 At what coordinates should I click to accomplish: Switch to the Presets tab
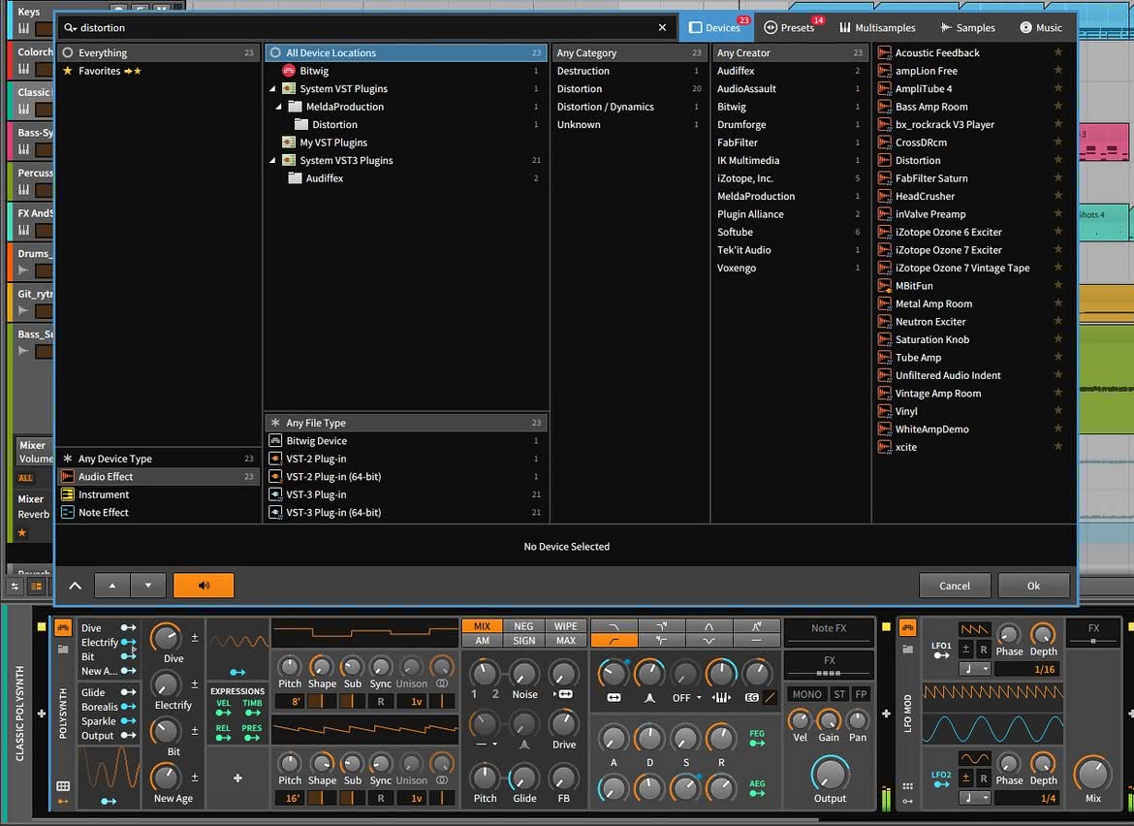790,27
